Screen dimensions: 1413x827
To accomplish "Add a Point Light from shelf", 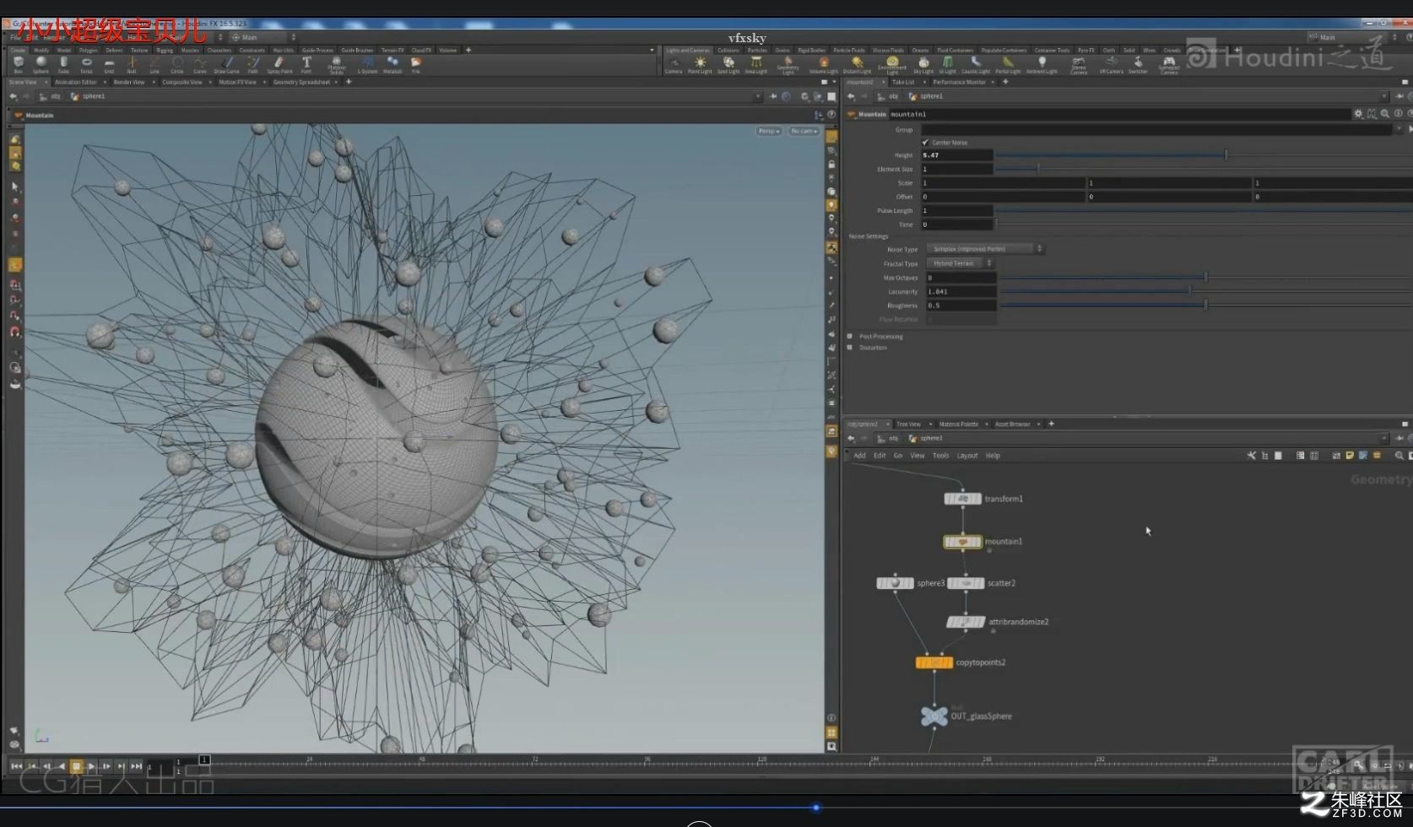I will (x=700, y=65).
